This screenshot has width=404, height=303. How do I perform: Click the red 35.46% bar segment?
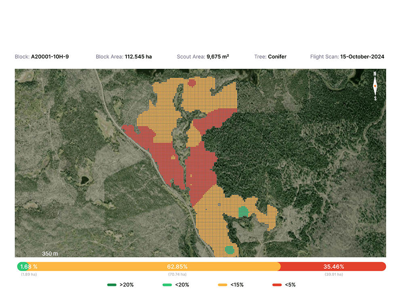pyautogui.click(x=333, y=267)
